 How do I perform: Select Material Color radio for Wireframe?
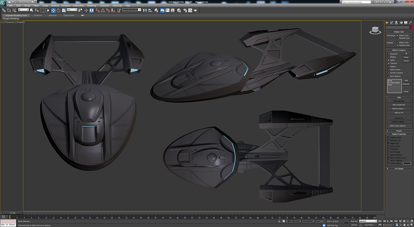398,38
